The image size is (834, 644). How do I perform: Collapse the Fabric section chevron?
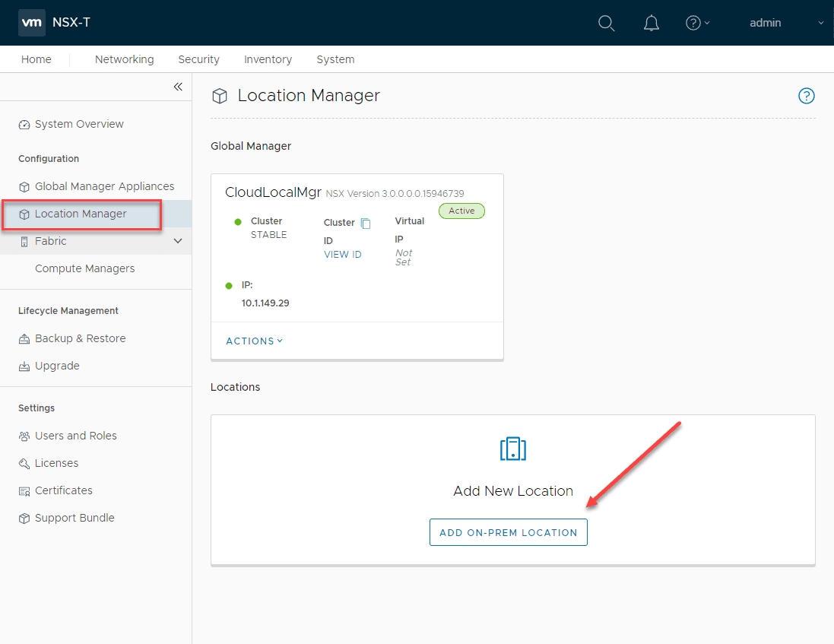pyautogui.click(x=179, y=241)
